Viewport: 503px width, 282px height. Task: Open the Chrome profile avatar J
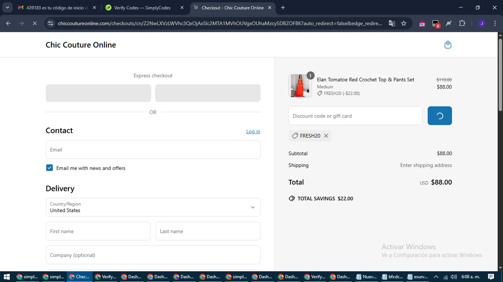coord(482,23)
